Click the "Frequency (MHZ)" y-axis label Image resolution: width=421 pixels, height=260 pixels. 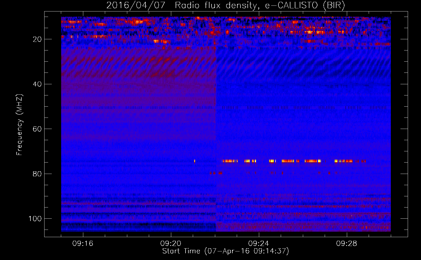pyautogui.click(x=20, y=125)
